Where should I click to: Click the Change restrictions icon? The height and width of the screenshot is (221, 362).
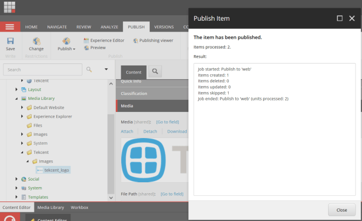pos(37,43)
